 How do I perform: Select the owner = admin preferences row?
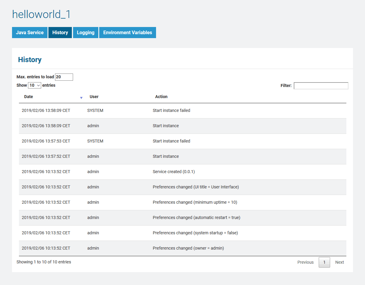coord(188,248)
